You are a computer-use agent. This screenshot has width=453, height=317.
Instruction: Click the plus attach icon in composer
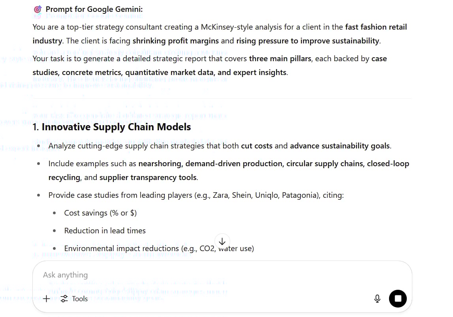click(x=46, y=298)
